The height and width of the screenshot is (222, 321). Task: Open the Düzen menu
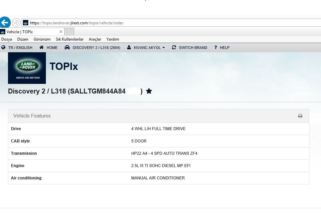click(x=23, y=39)
